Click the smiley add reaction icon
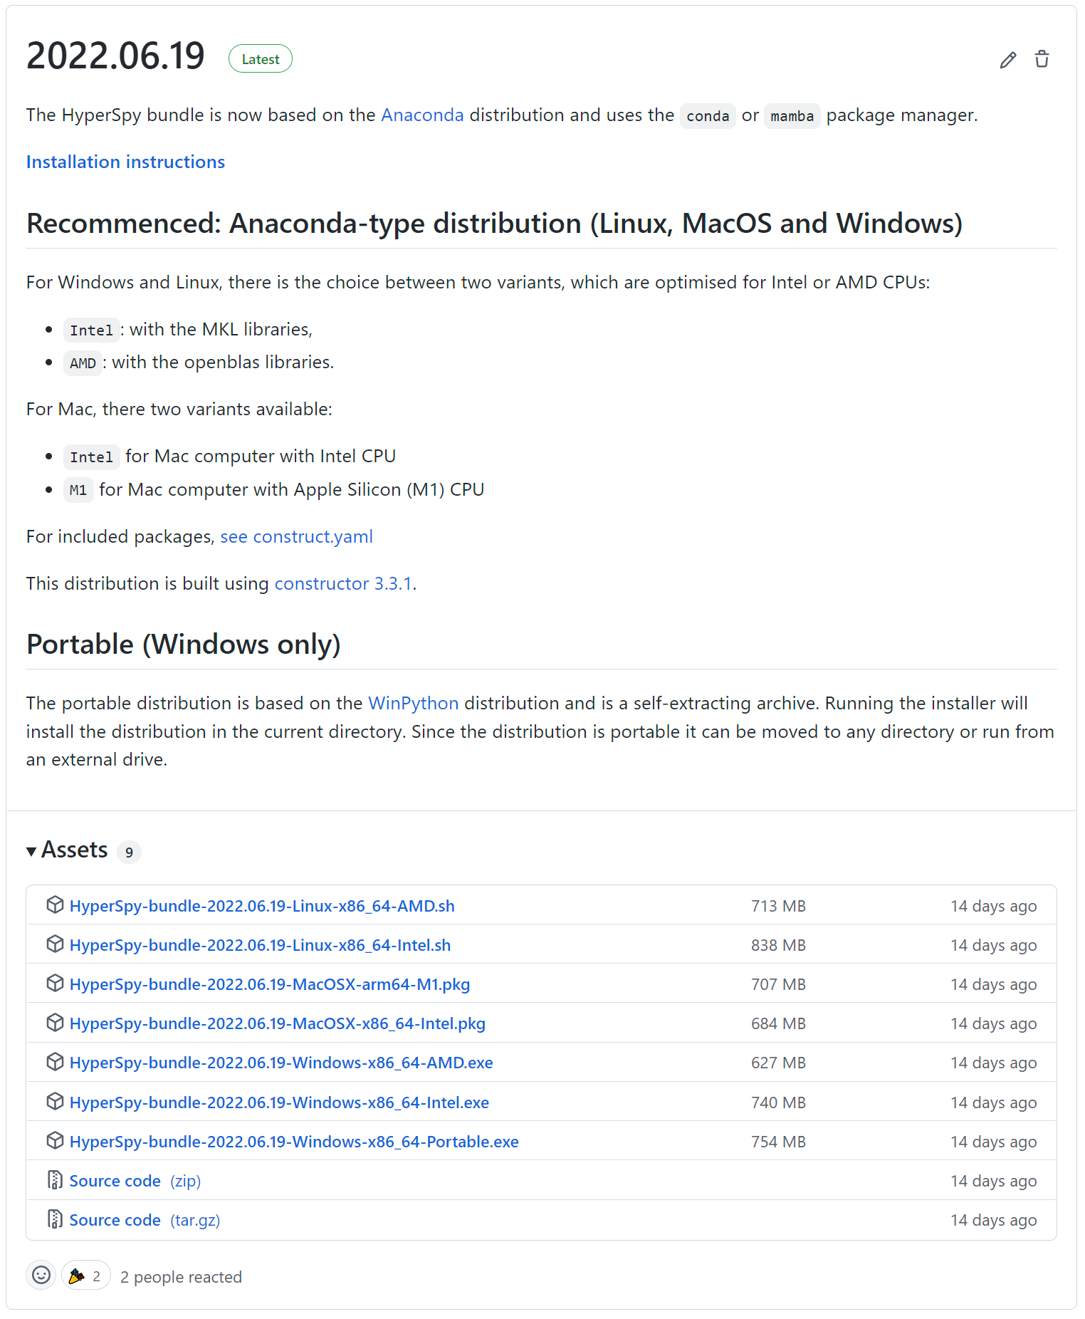 [41, 1275]
